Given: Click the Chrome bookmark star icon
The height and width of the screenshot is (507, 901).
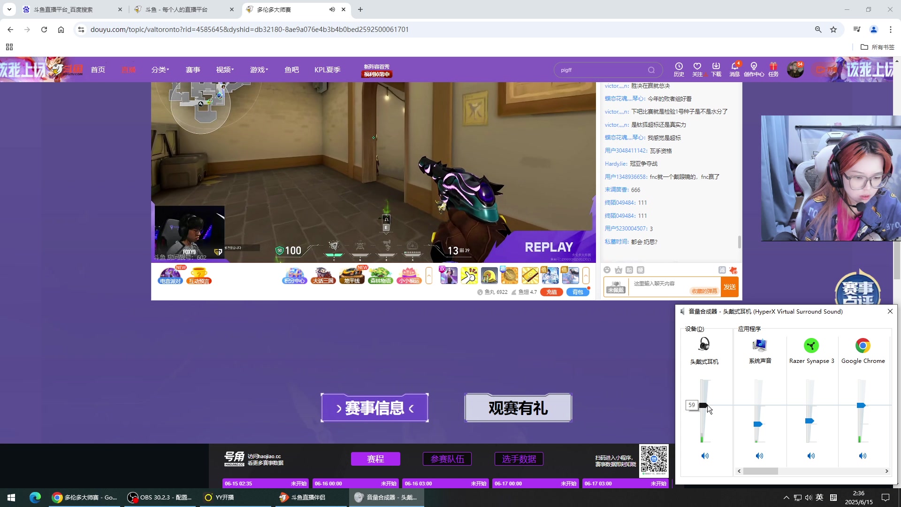Looking at the screenshot, I should click(x=833, y=30).
